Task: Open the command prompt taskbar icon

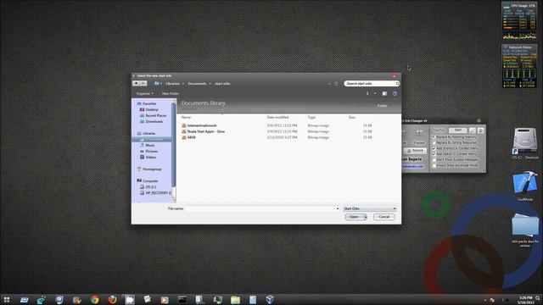Action: 182,299
